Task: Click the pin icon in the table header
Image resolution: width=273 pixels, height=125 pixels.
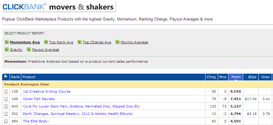Action: click(x=6, y=77)
